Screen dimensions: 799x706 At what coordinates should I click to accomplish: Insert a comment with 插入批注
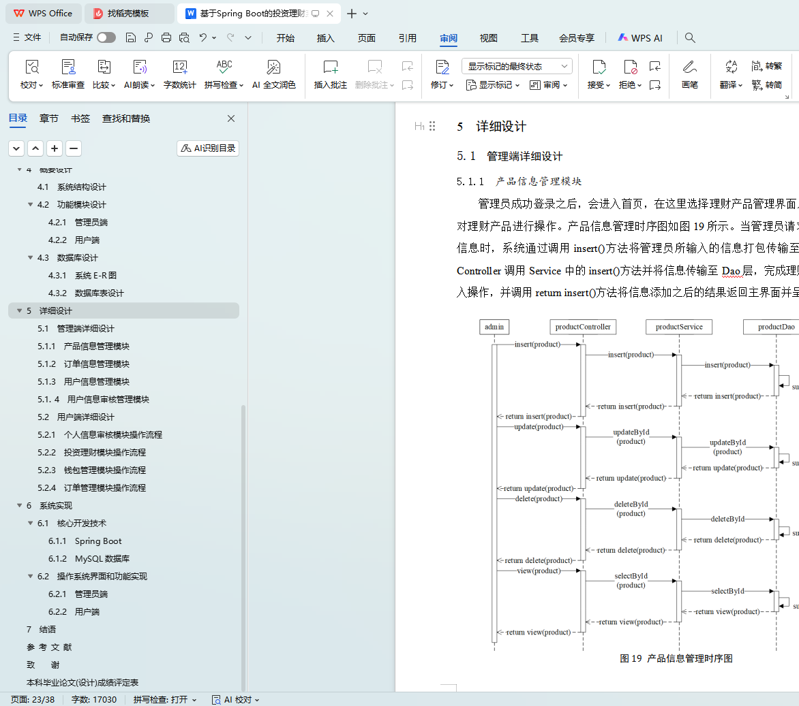click(x=330, y=74)
